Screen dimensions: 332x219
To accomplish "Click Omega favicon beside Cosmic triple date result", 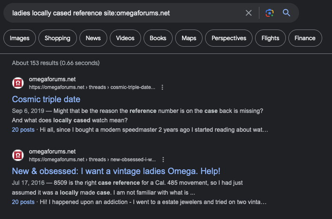I will click(x=18, y=83).
